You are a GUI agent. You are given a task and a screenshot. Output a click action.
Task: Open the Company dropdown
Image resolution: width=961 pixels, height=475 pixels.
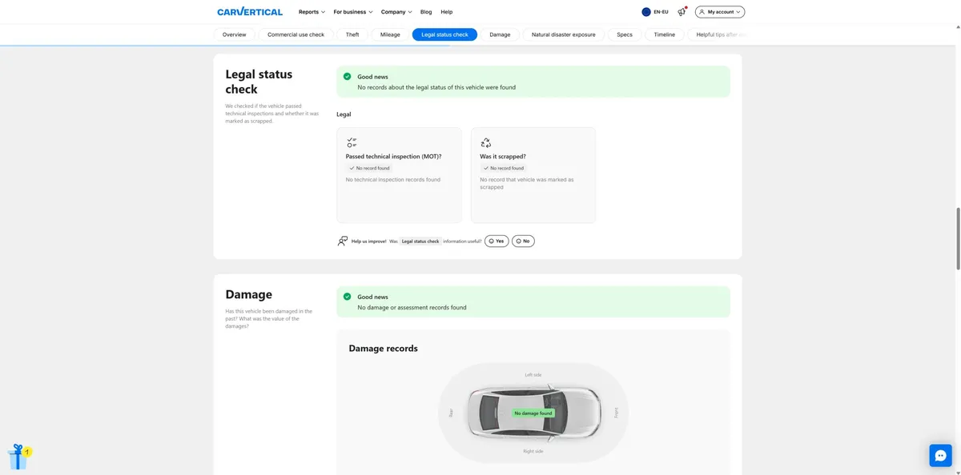[396, 12]
